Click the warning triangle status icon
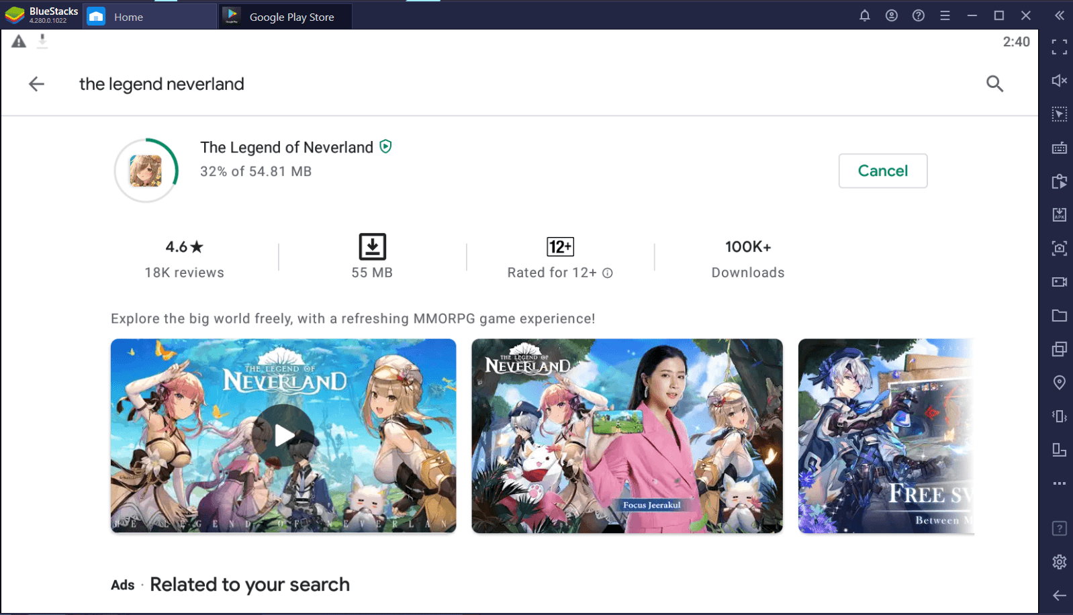The image size is (1073, 615). tap(19, 42)
